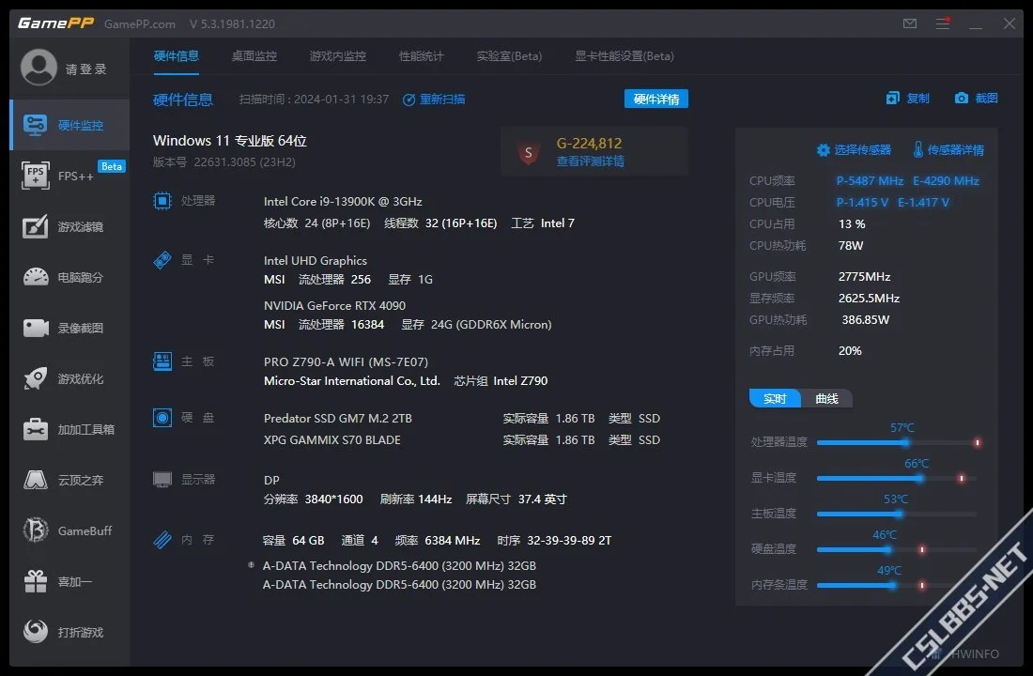Open GameBuff in the sidebar
1033x676 pixels.
pos(70,530)
